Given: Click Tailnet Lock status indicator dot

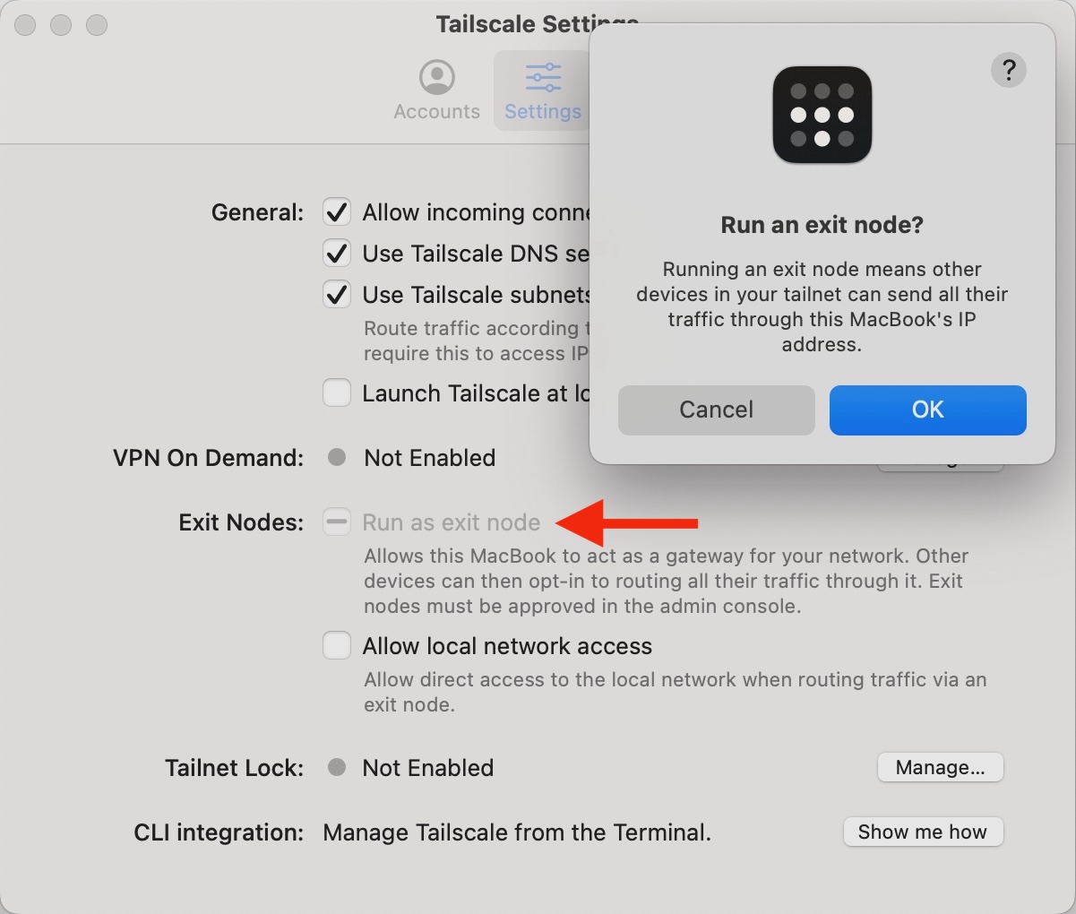Looking at the screenshot, I should click(x=337, y=768).
